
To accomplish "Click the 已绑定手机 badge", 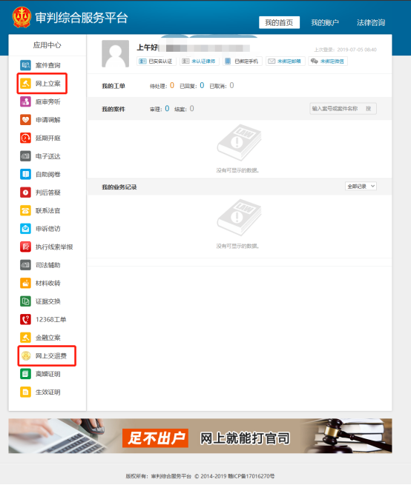I will pyautogui.click(x=243, y=61).
